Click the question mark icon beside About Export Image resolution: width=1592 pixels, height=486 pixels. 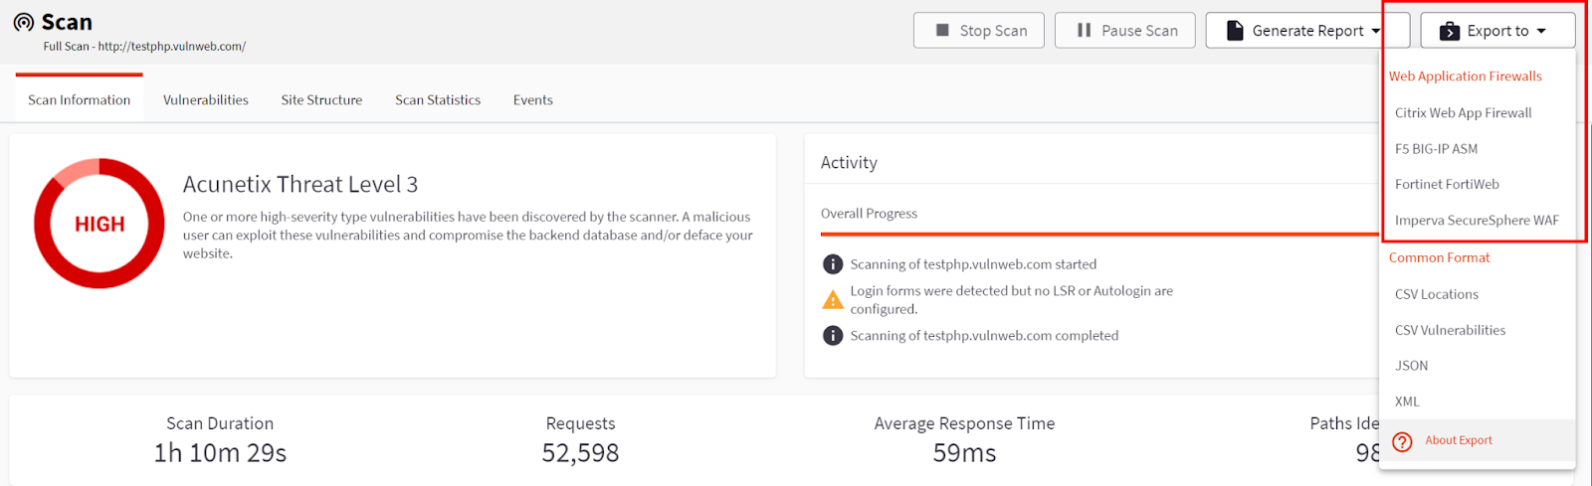[x=1402, y=441]
